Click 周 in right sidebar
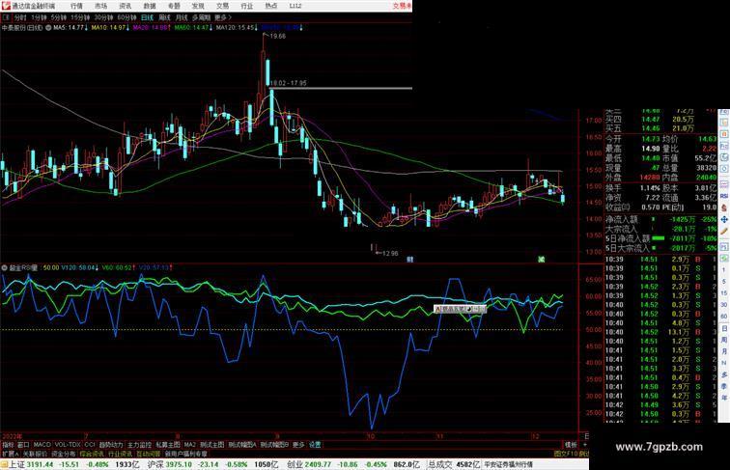 tap(724, 340)
